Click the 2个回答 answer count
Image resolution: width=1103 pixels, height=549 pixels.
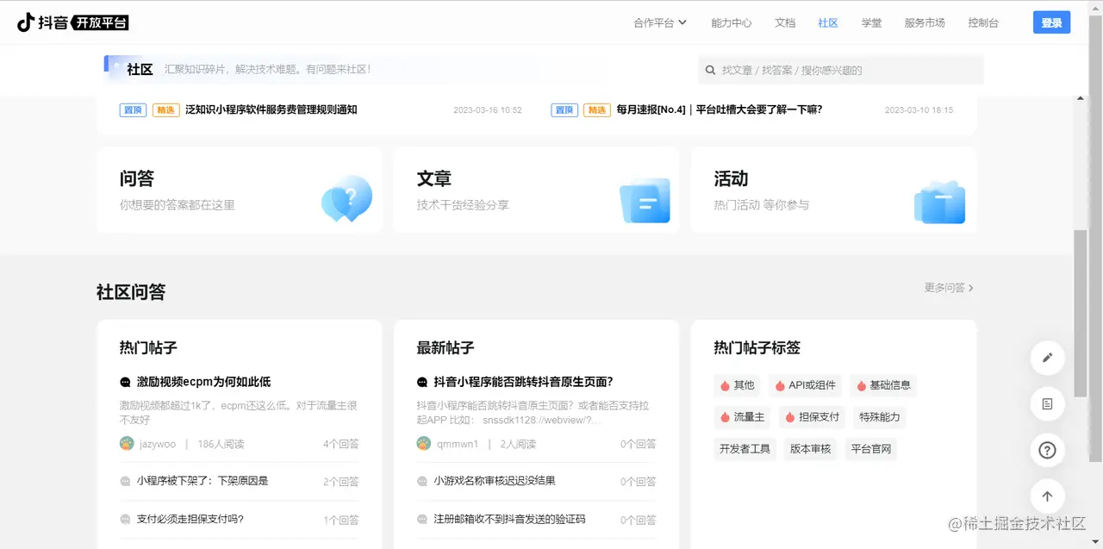[341, 481]
